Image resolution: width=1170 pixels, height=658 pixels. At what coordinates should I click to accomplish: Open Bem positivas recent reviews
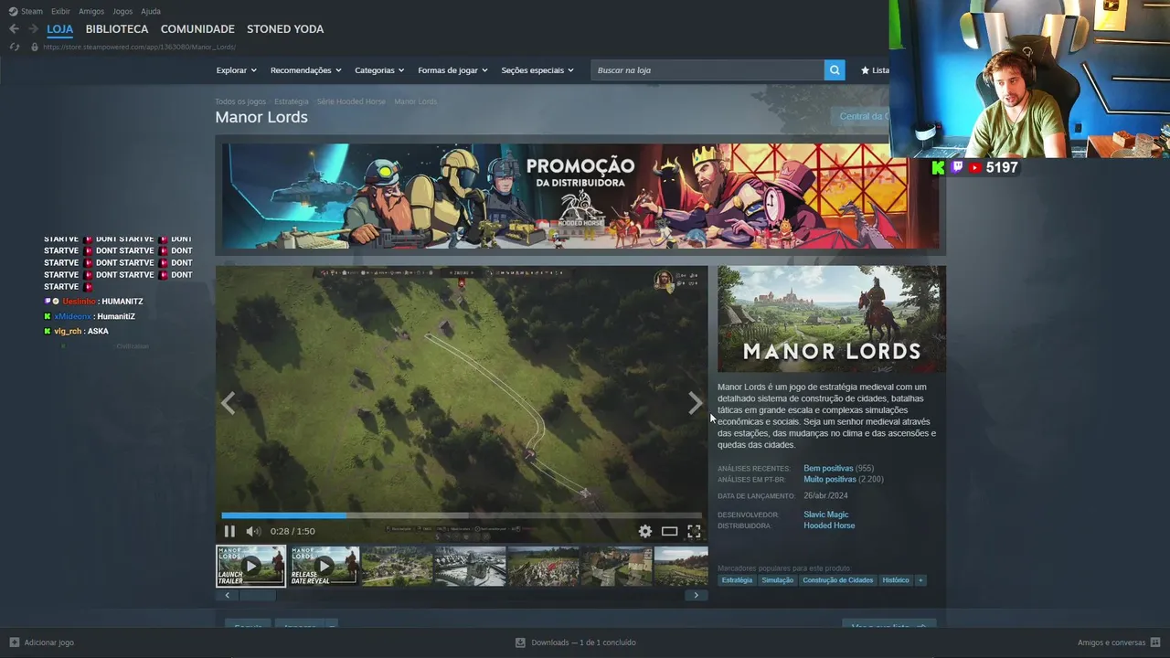click(828, 469)
